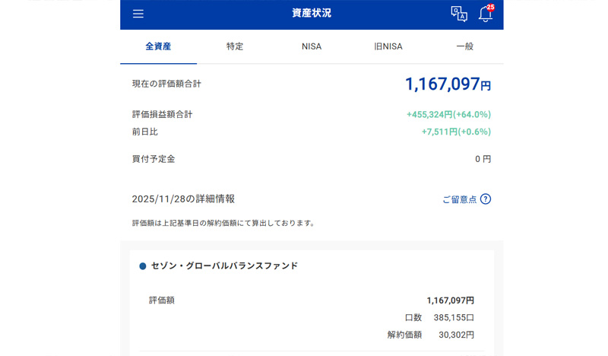Viewport: 608px width, 356px height.
Task: Switch to the 一般 account tab
Action: (464, 46)
